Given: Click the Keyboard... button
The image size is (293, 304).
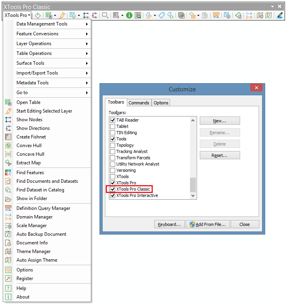Looking at the screenshot, I should (x=170, y=224).
